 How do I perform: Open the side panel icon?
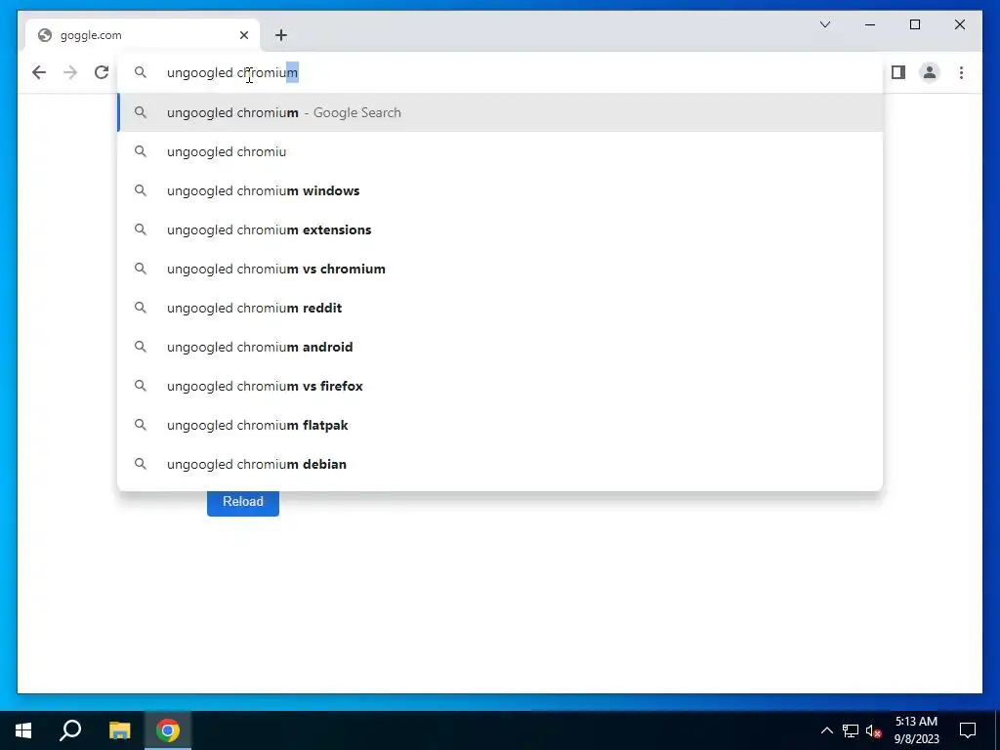pos(898,72)
